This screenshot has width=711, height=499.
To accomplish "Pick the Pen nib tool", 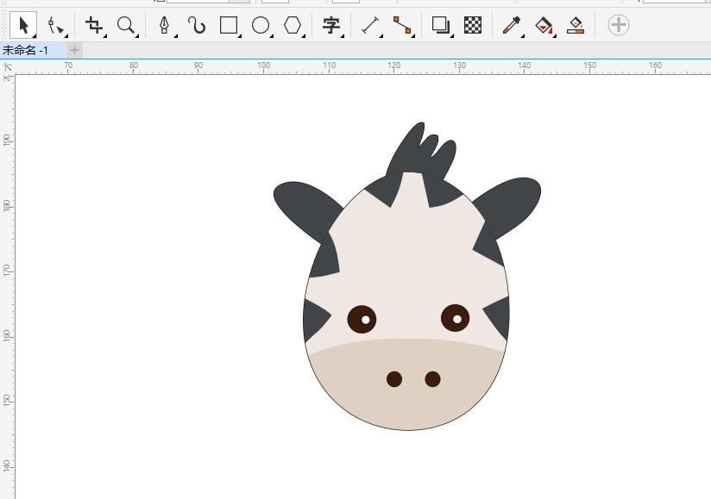I will click(x=164, y=25).
